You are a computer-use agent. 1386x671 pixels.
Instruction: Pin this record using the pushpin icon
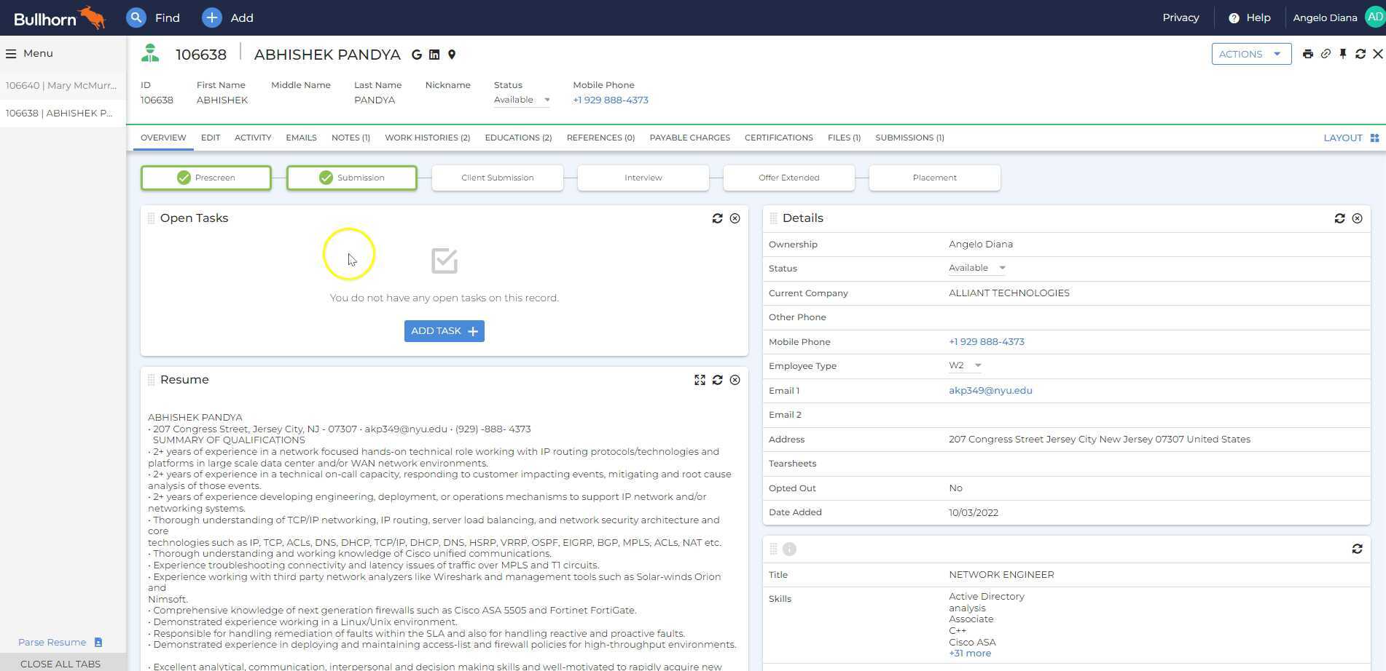click(1343, 54)
